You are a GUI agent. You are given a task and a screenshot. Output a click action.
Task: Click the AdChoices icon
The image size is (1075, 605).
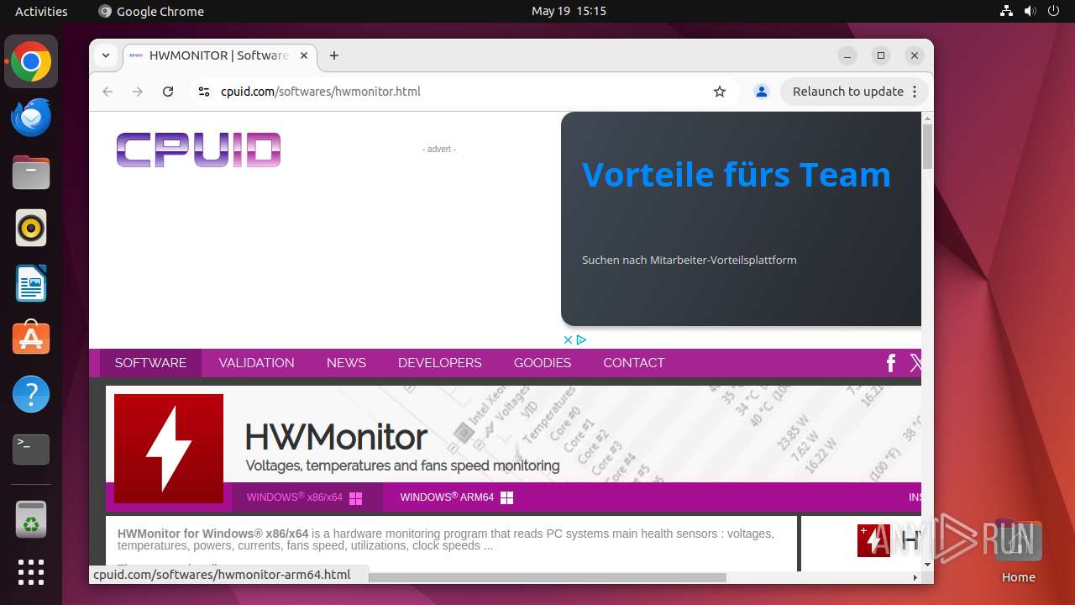(581, 339)
